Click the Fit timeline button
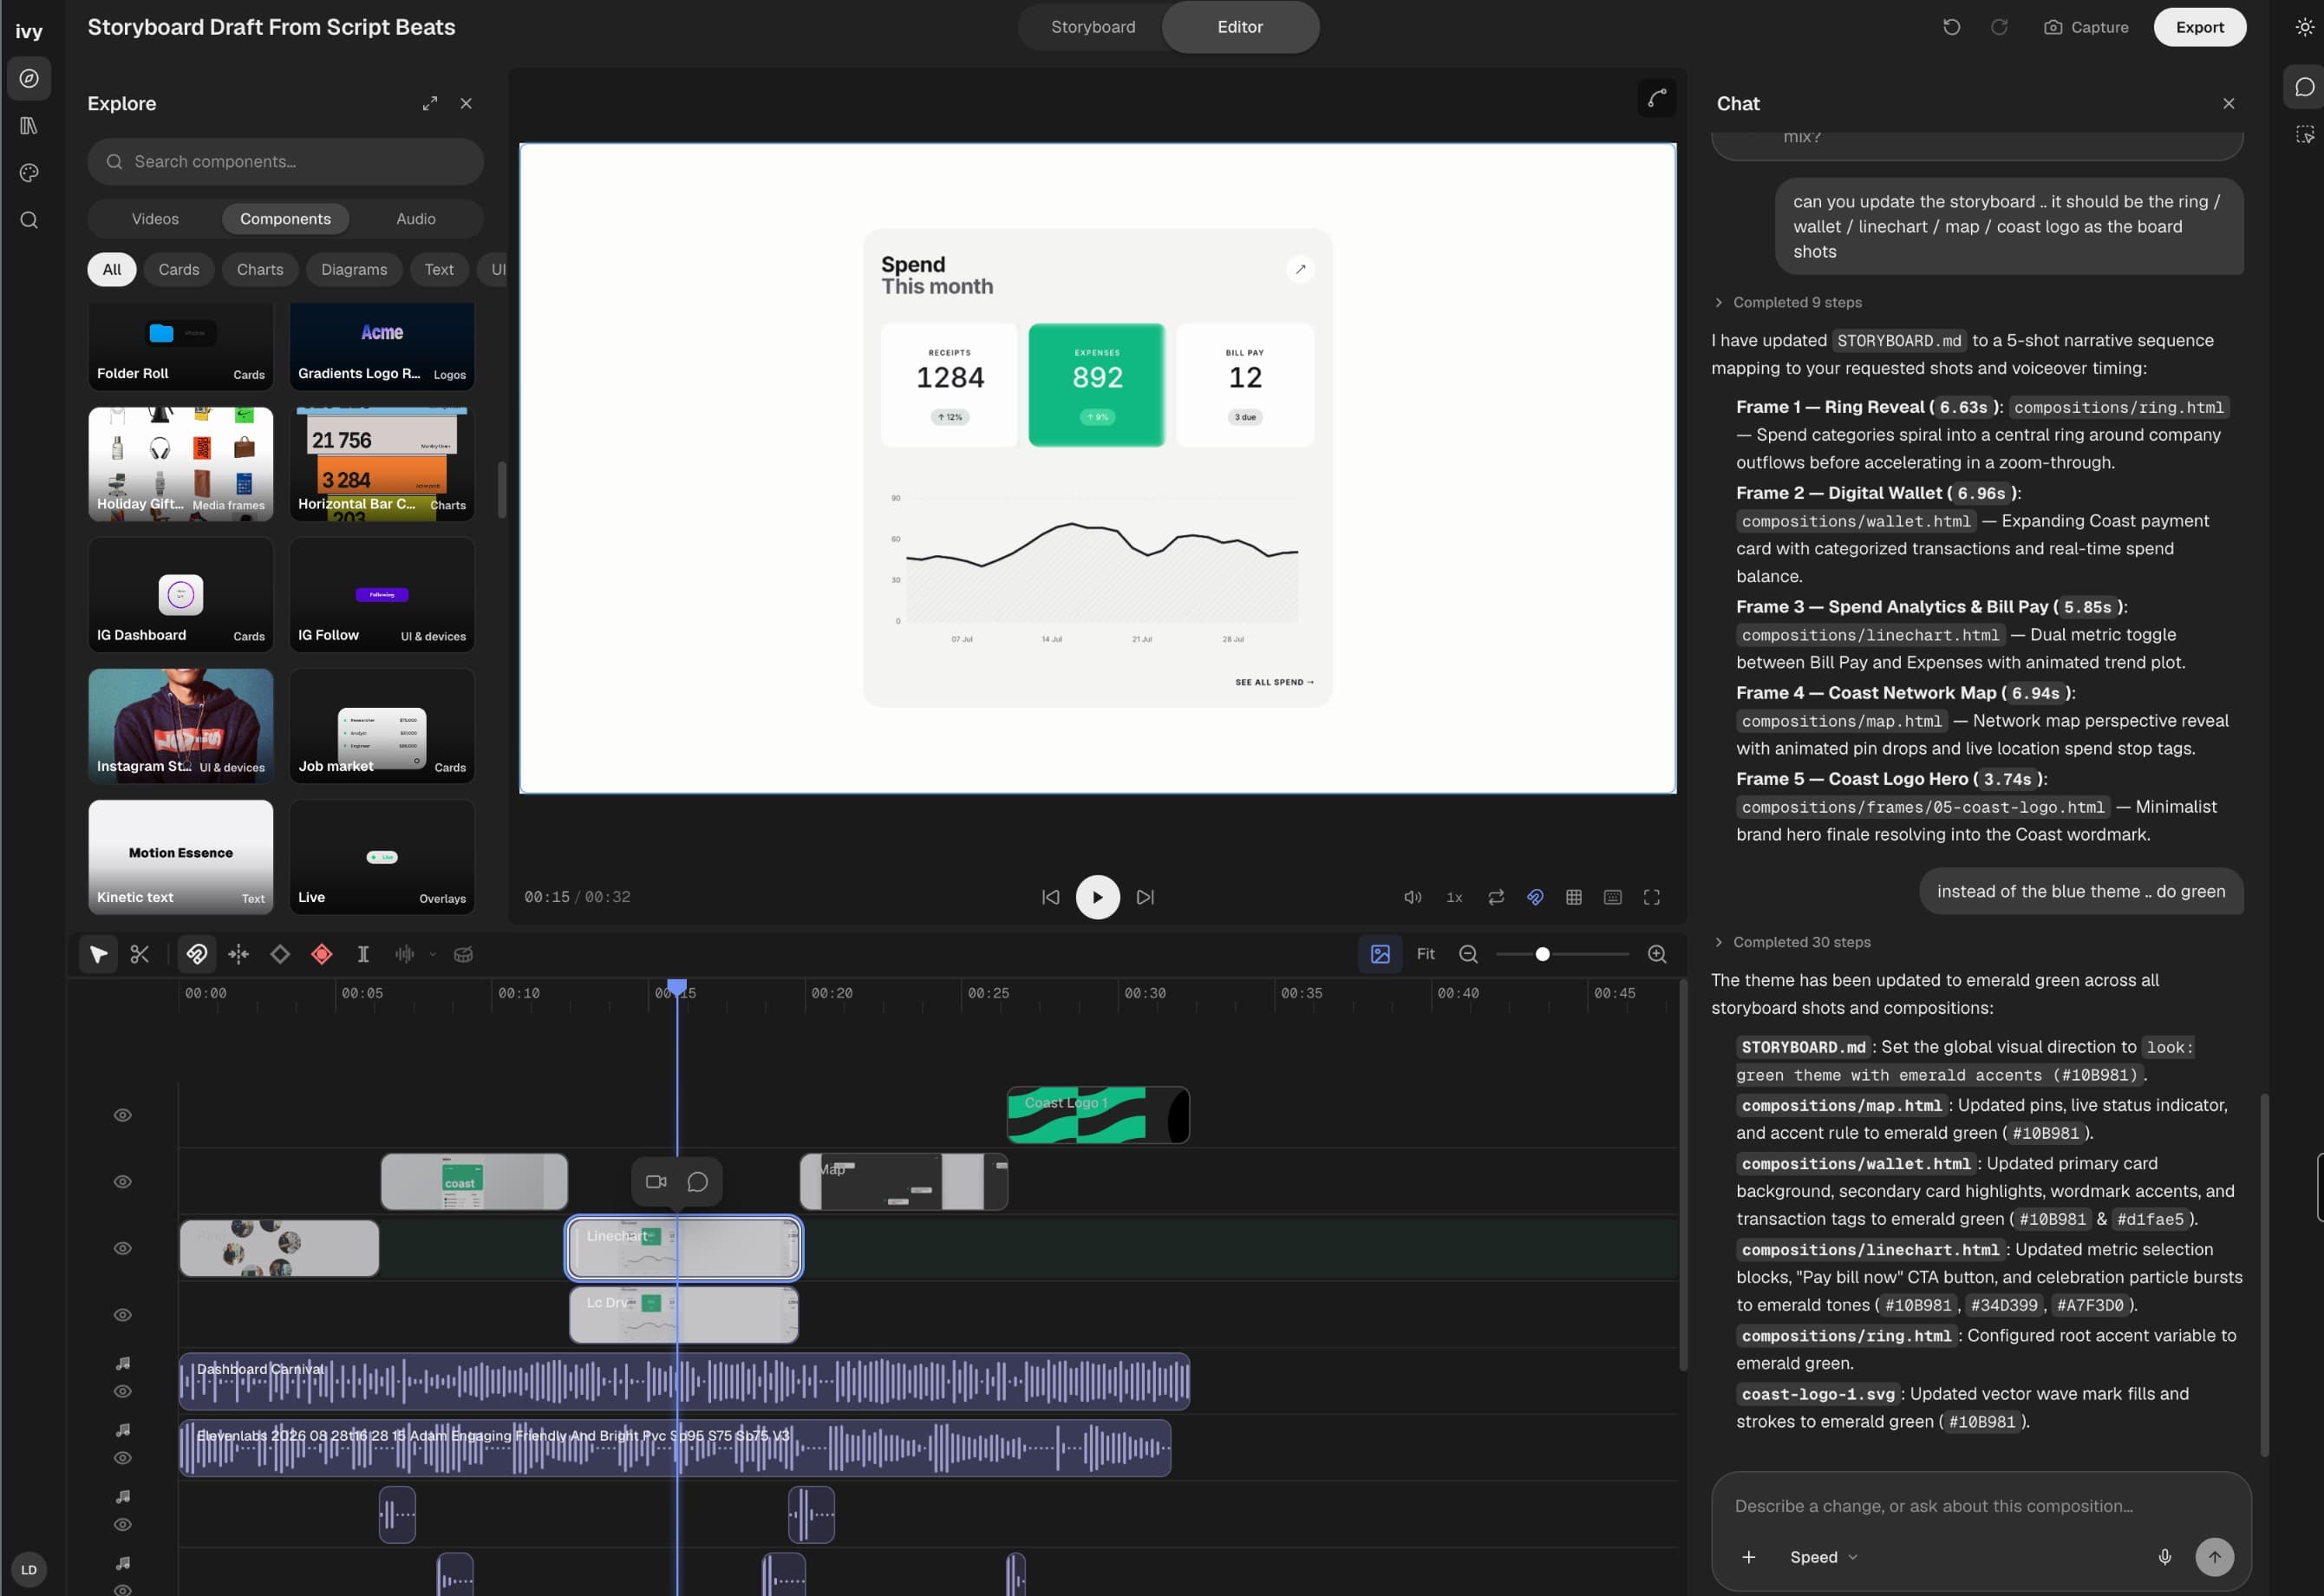 point(1426,955)
